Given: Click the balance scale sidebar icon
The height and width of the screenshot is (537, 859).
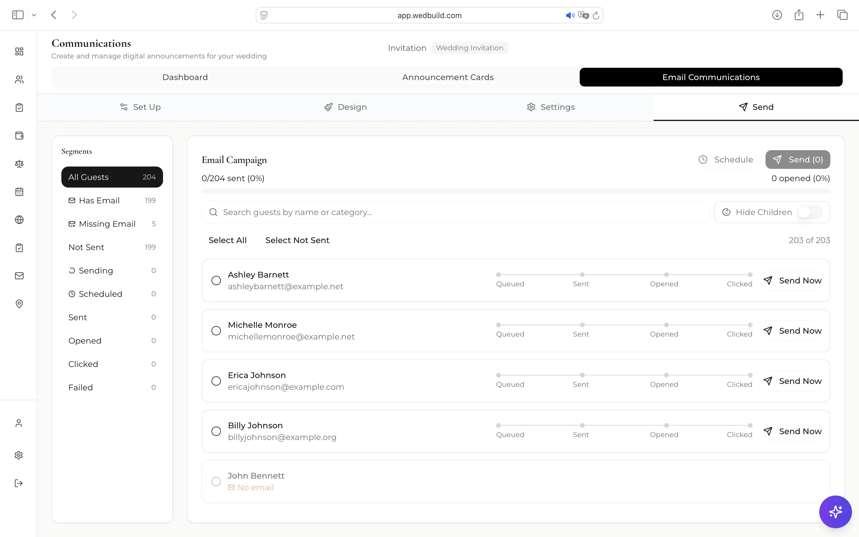Looking at the screenshot, I should pyautogui.click(x=19, y=164).
